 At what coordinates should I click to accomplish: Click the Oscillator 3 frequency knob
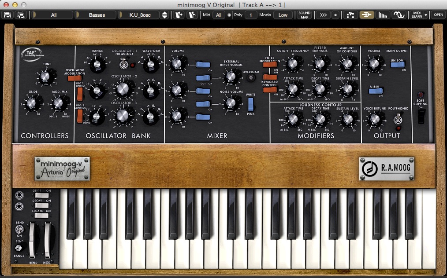click(123, 115)
